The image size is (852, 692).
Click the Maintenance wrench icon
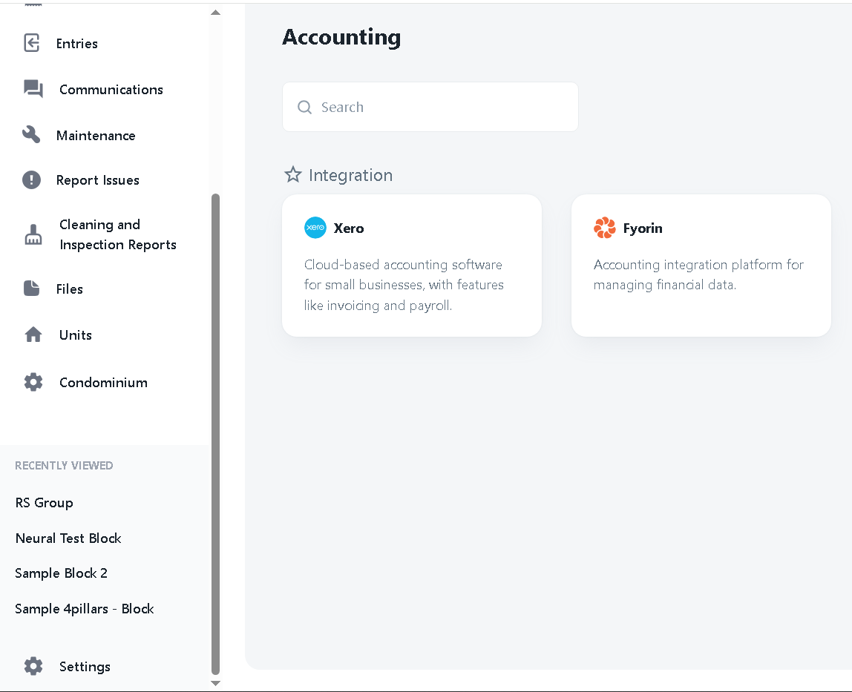[x=31, y=134]
